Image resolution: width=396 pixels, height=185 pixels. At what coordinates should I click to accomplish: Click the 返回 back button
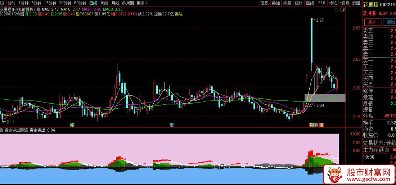pos(356,3)
